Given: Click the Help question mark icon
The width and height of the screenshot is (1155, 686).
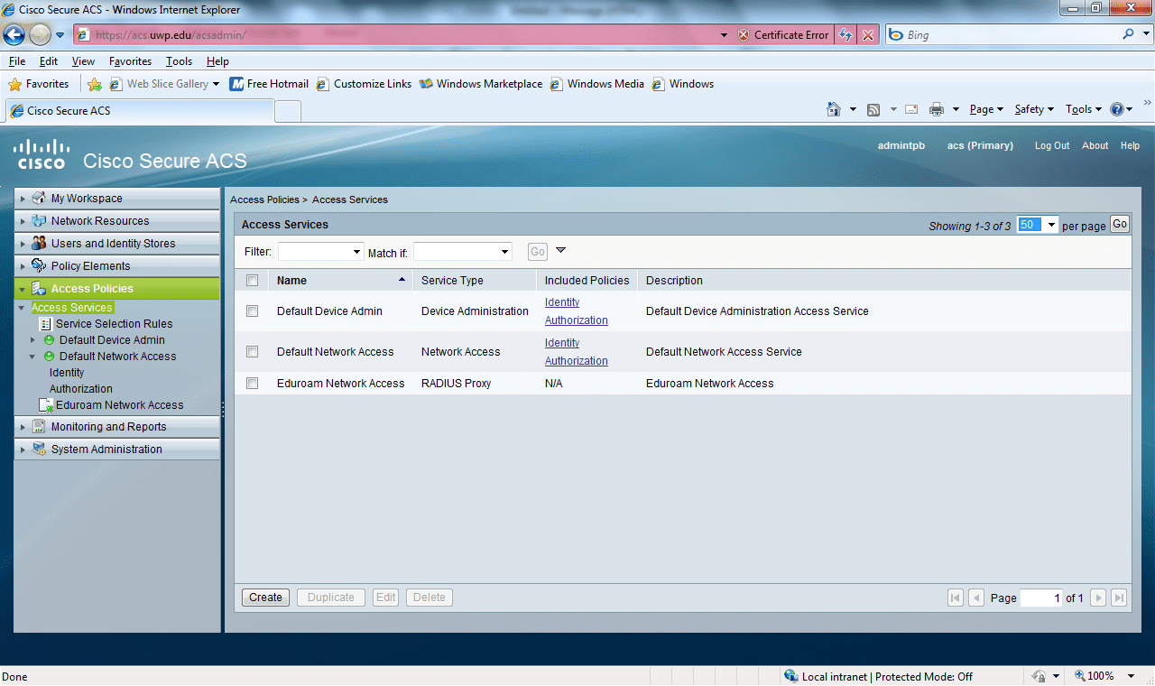Looking at the screenshot, I should [x=1117, y=109].
